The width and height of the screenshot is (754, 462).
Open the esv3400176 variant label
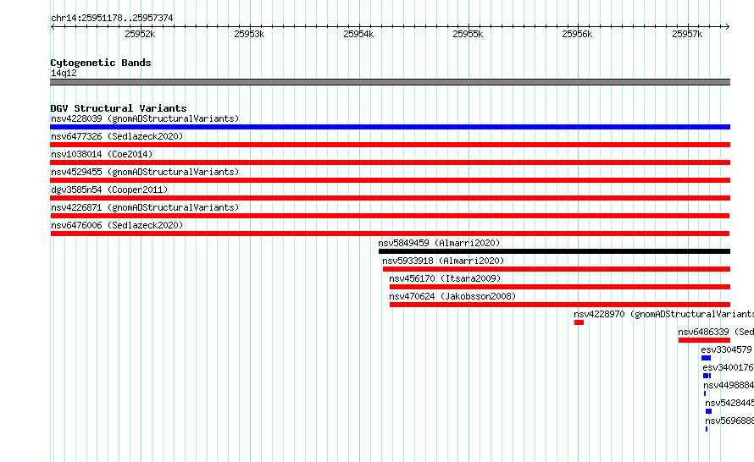click(x=728, y=367)
